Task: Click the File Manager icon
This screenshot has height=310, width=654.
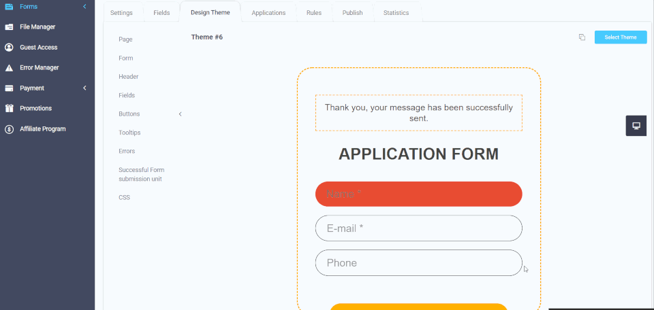Action: (9, 27)
